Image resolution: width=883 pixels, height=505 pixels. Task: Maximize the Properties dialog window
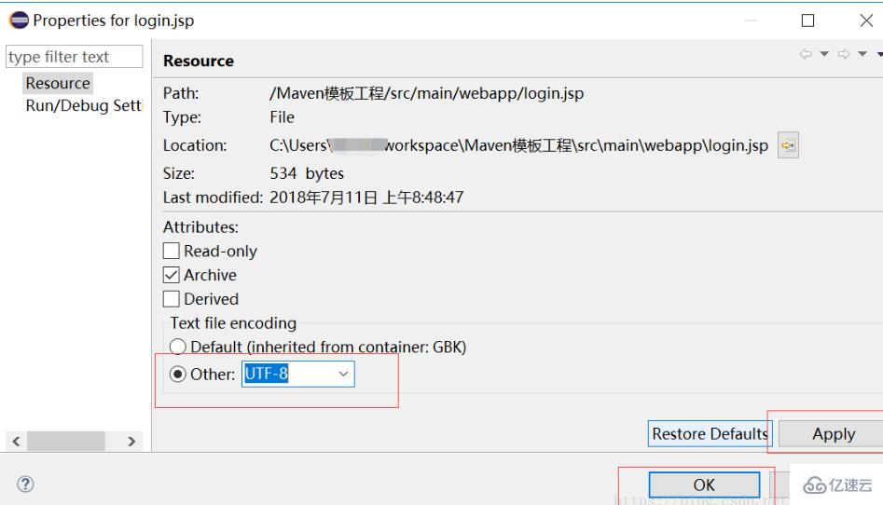(807, 20)
